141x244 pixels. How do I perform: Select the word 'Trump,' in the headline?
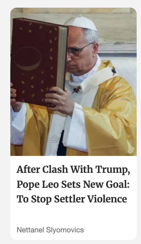[112, 170]
